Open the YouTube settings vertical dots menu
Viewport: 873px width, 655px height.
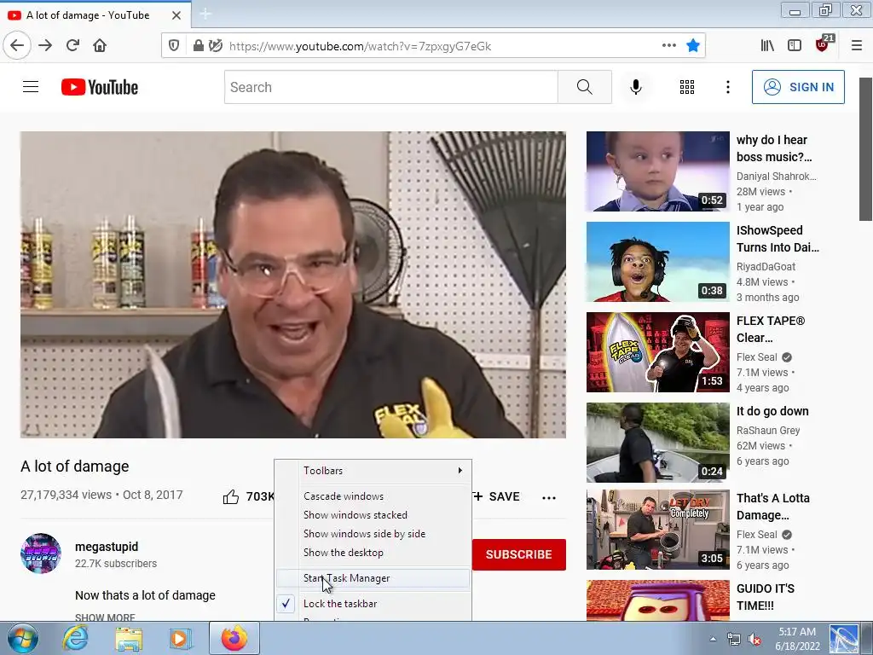click(x=728, y=87)
